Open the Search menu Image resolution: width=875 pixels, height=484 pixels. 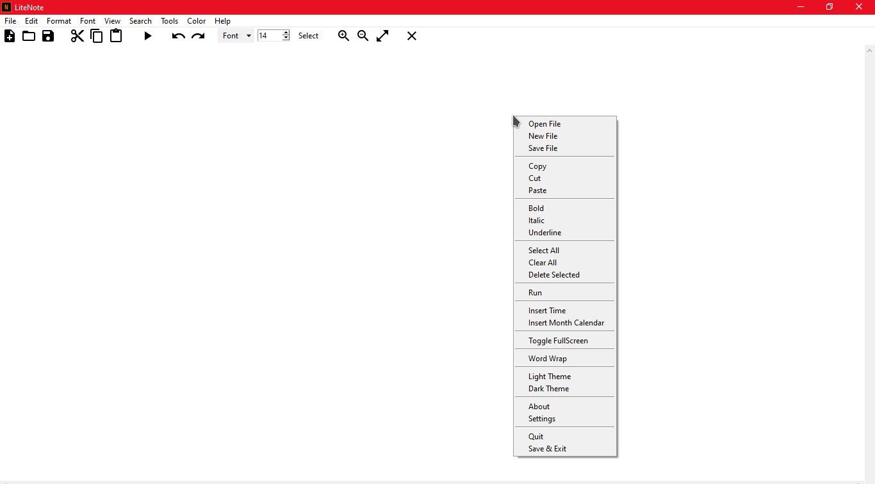click(140, 21)
